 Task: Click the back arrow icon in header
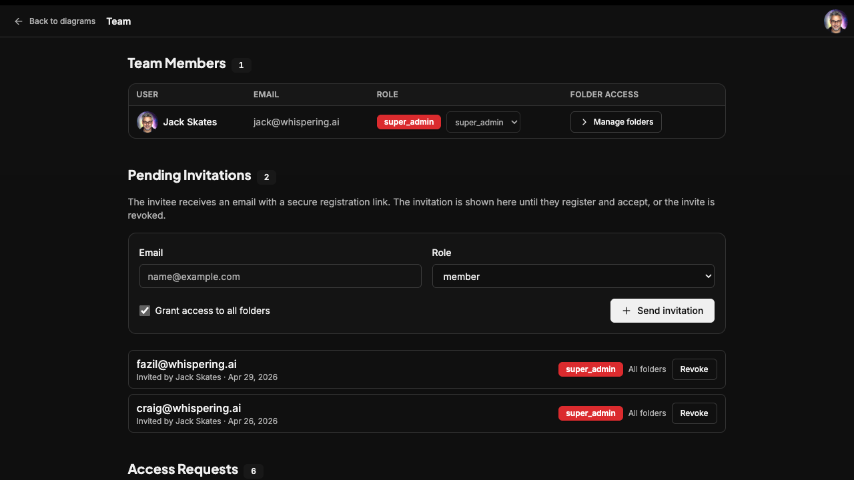(19, 21)
